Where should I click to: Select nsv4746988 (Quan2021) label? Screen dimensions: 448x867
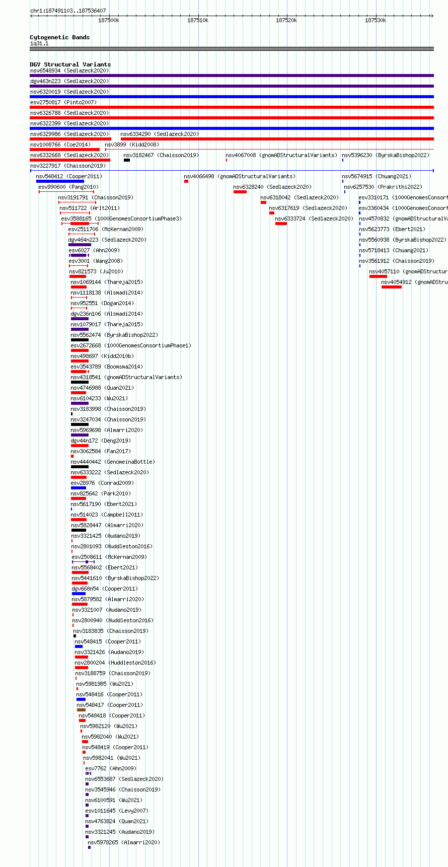coord(103,388)
